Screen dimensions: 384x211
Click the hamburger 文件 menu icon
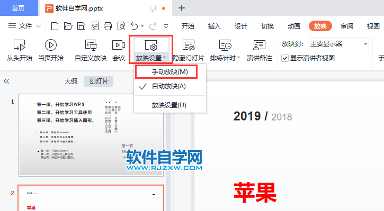tap(12, 26)
